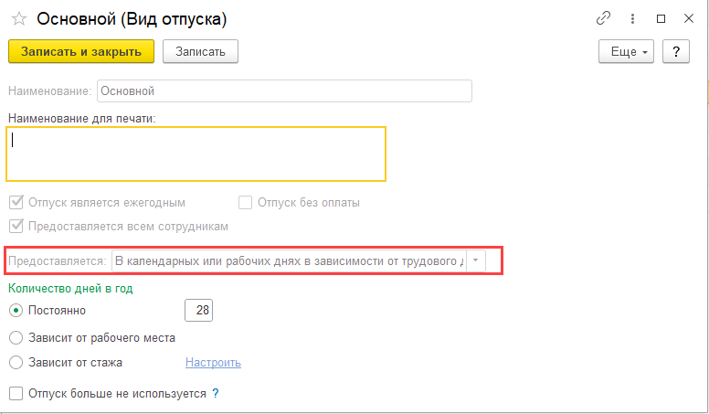This screenshot has height=414, width=709.
Task: Open help with the ? button
Action: tap(675, 51)
